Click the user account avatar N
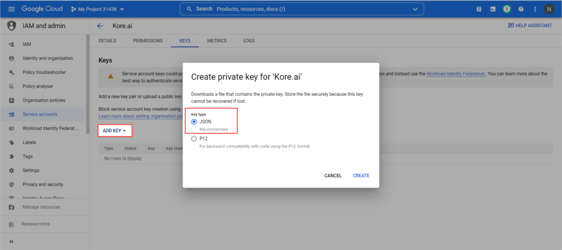 pos(549,9)
